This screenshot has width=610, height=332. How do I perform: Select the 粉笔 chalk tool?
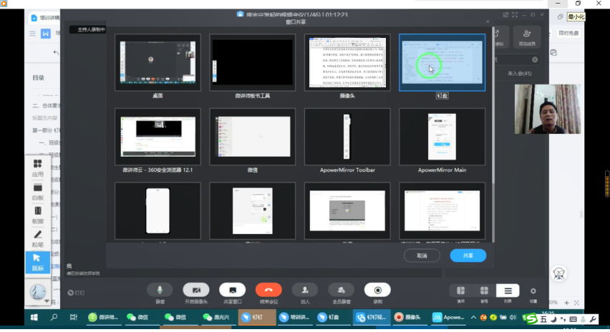click(x=37, y=238)
